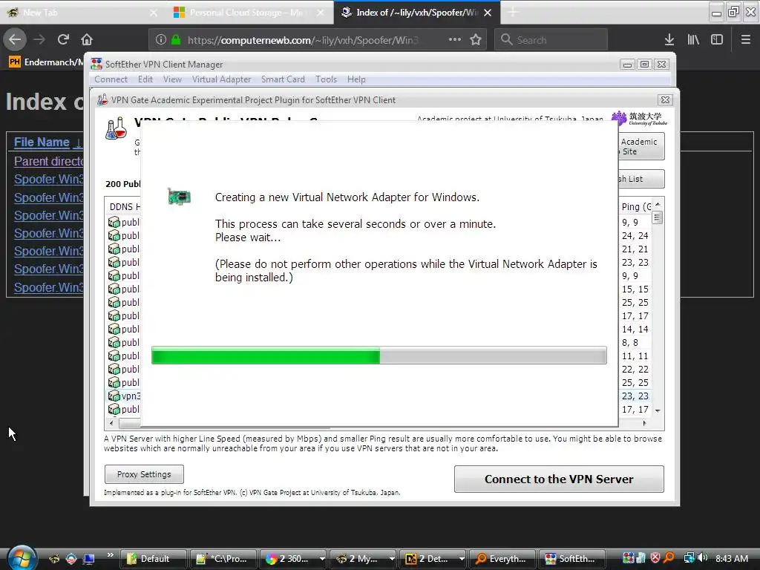This screenshot has width=760, height=570.
Task: Switch to the New Tab tab
Action: click(82, 13)
